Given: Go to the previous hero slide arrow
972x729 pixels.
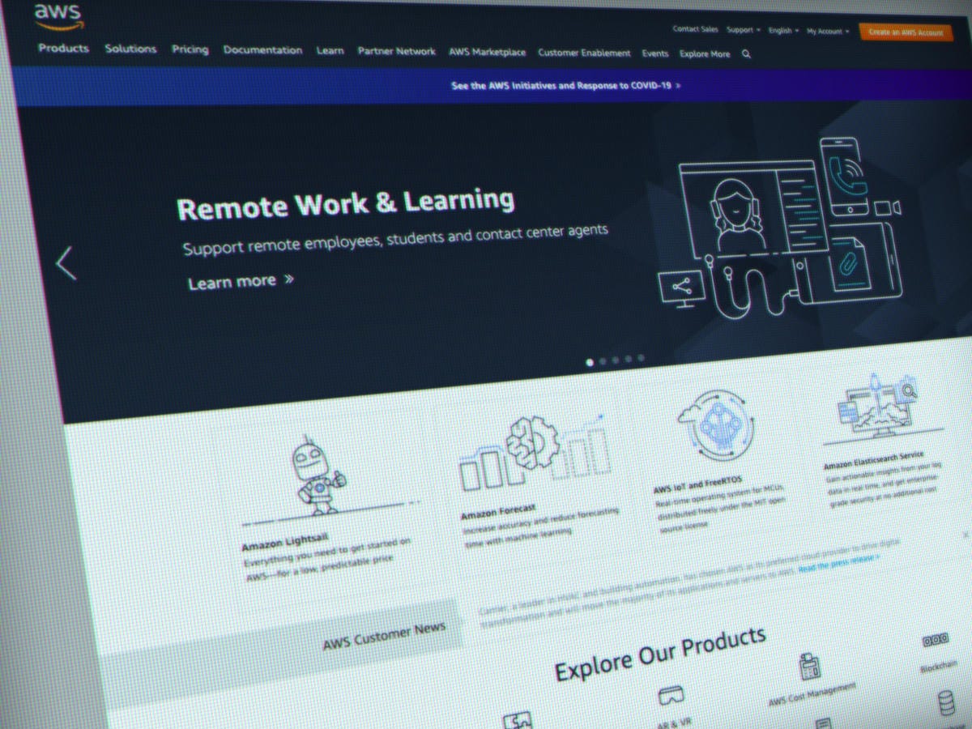Looking at the screenshot, I should pos(66,263).
